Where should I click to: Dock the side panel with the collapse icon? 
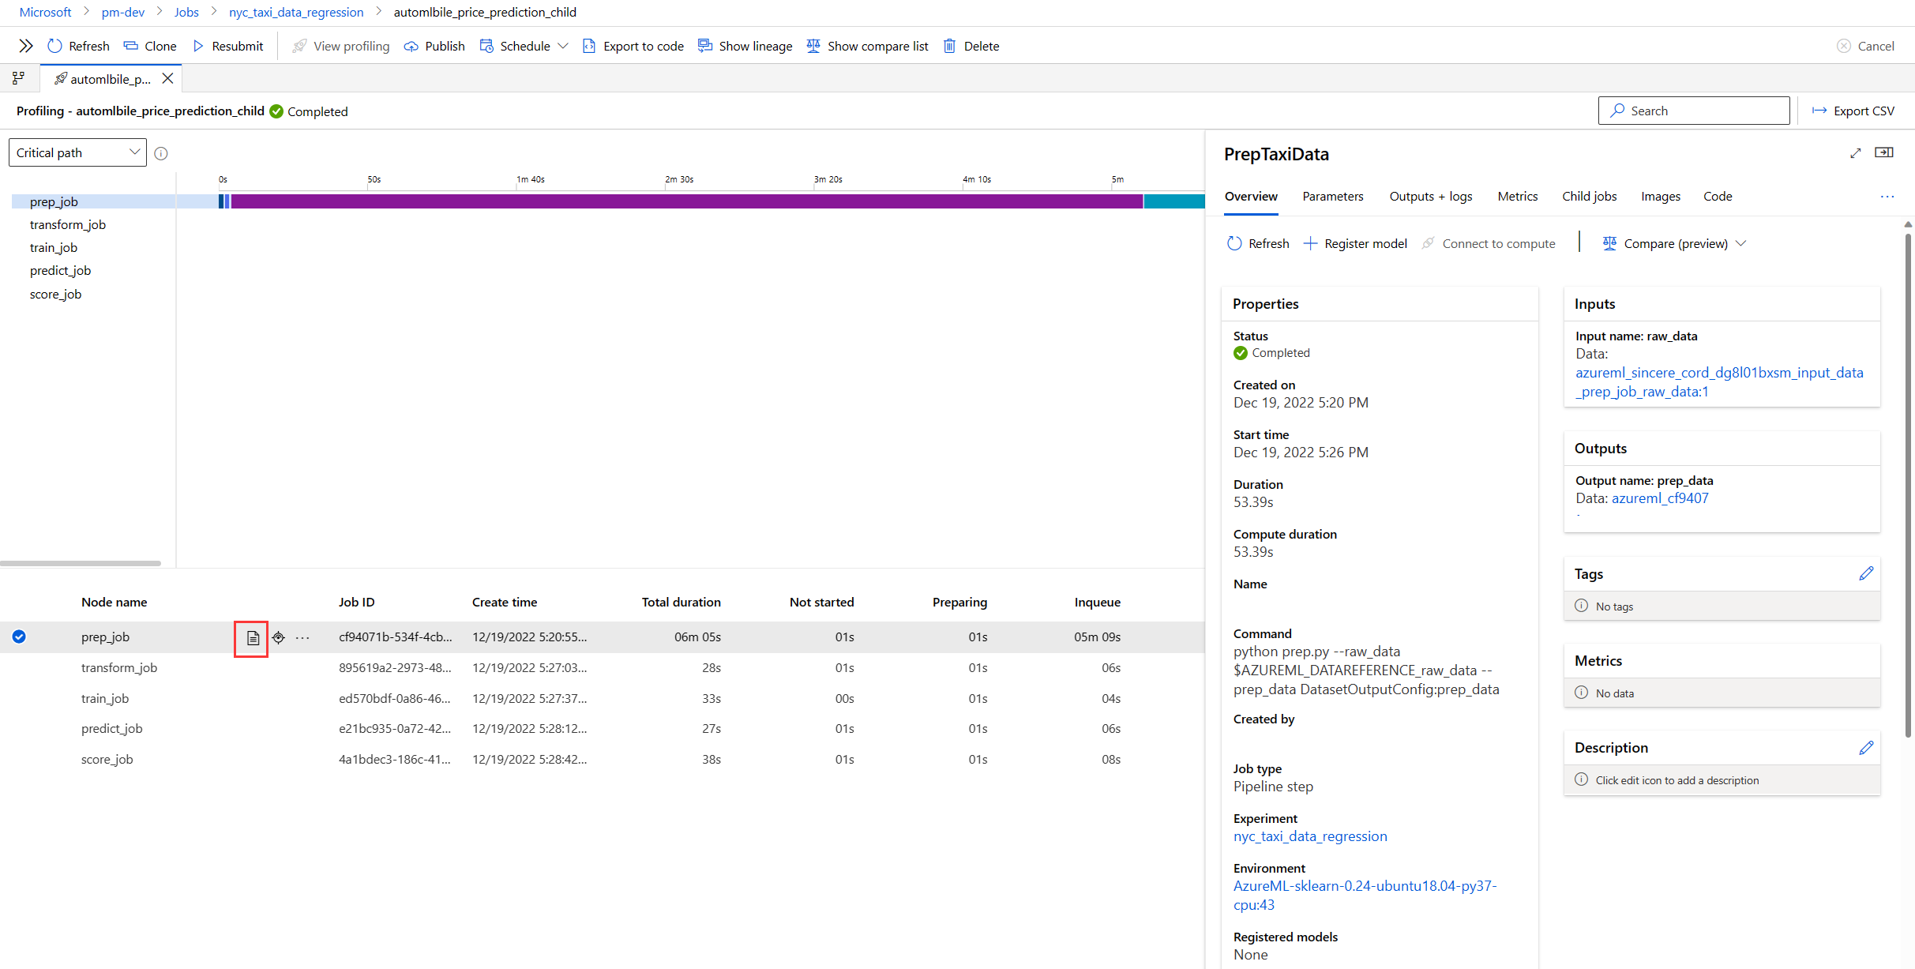pyautogui.click(x=1884, y=152)
